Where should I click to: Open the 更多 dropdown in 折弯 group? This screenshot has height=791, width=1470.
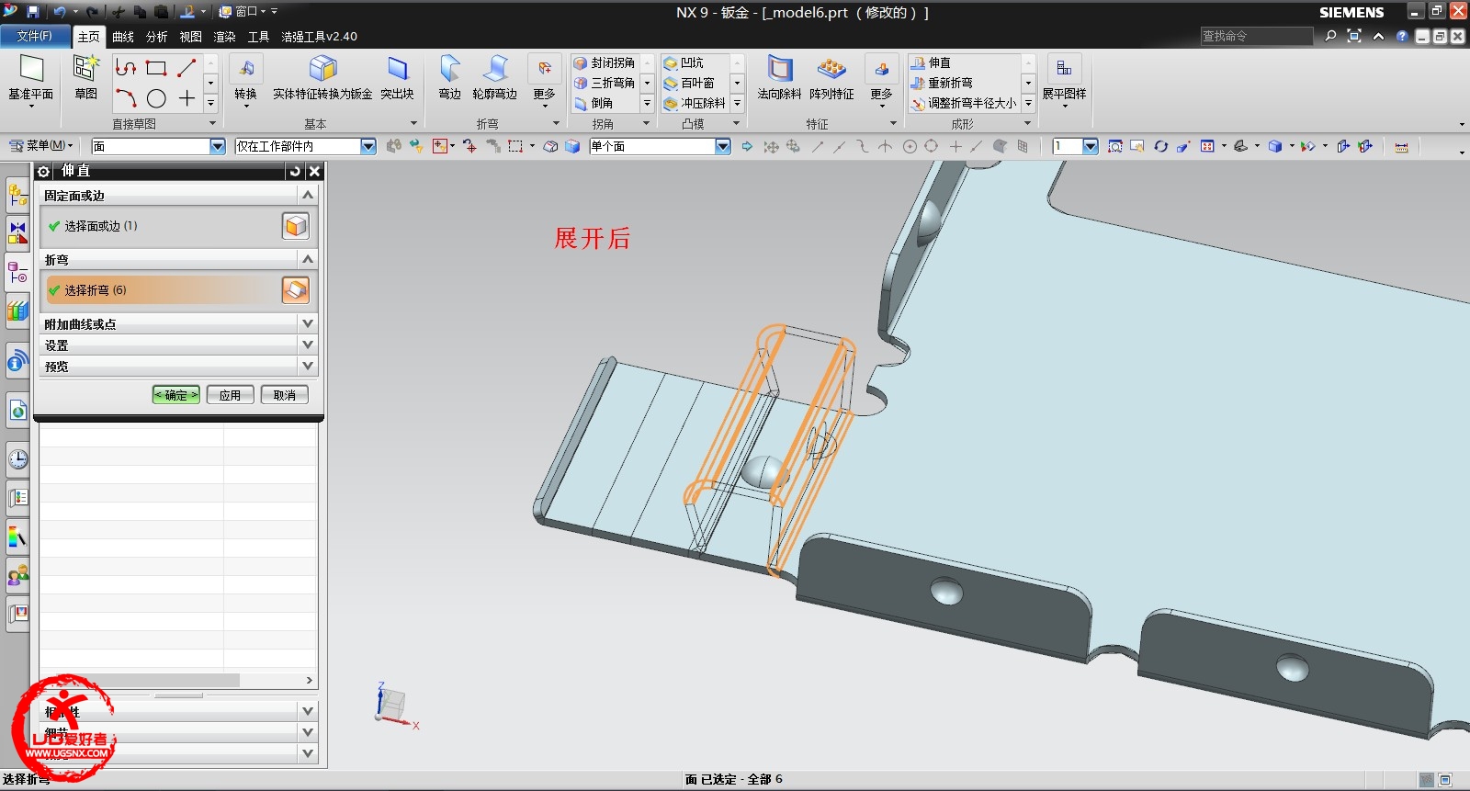coord(544,81)
